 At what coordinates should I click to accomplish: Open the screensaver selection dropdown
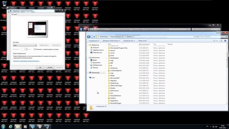click(25, 45)
